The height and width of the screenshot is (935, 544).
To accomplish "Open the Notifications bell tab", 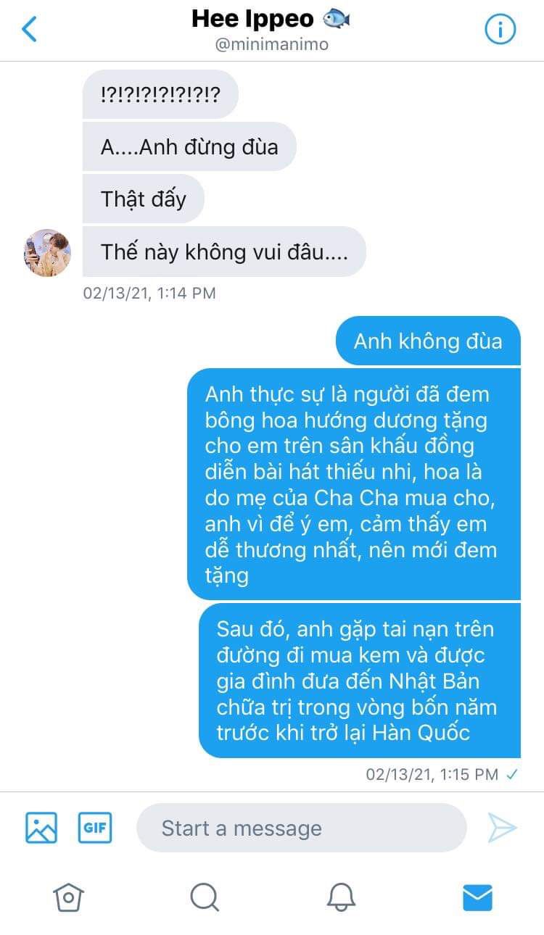I will (341, 897).
